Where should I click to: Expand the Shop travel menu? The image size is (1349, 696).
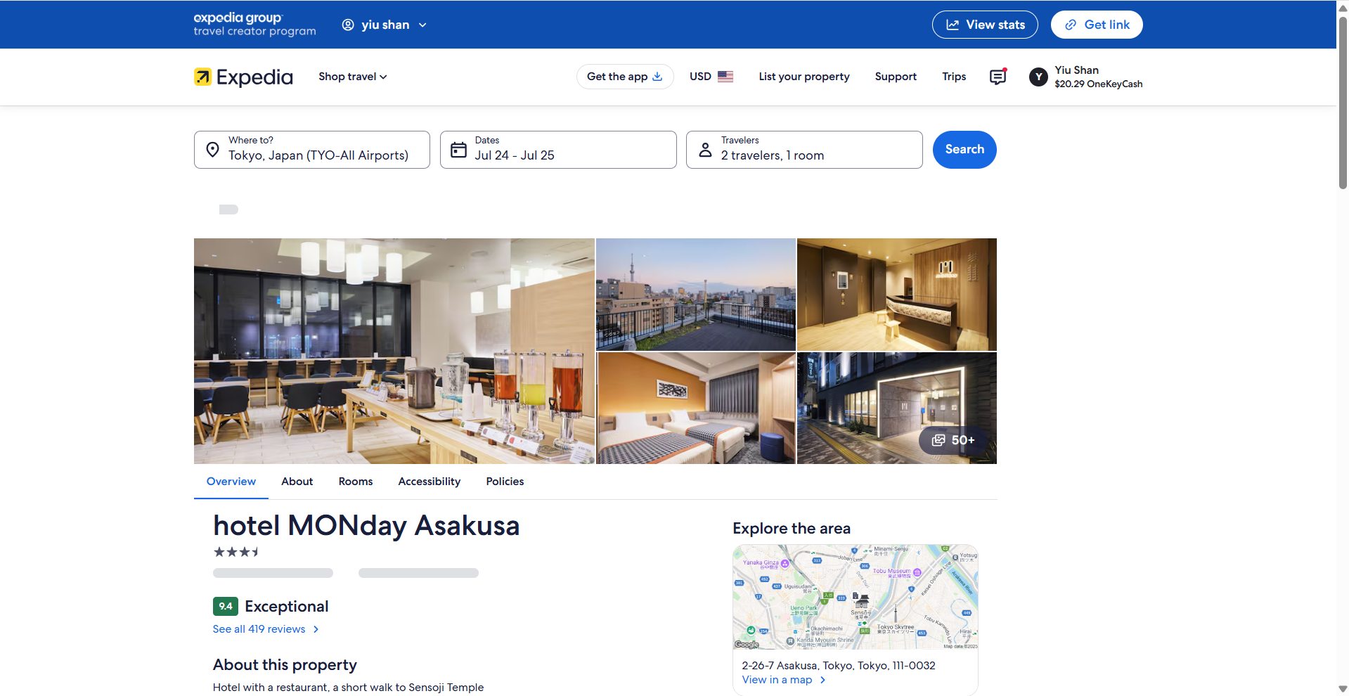point(352,77)
